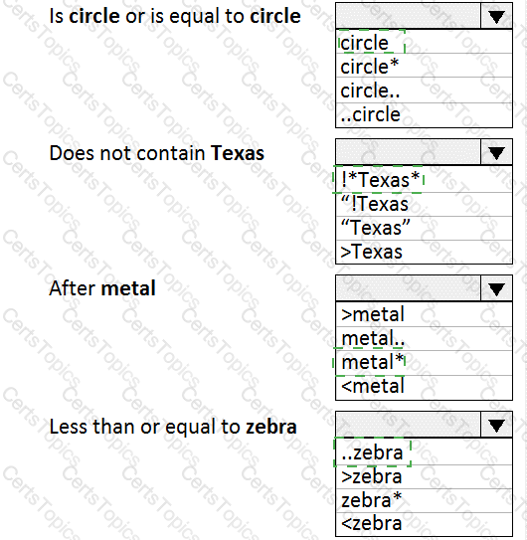Select the '<metal' option
527x540 pixels.
(x=424, y=388)
